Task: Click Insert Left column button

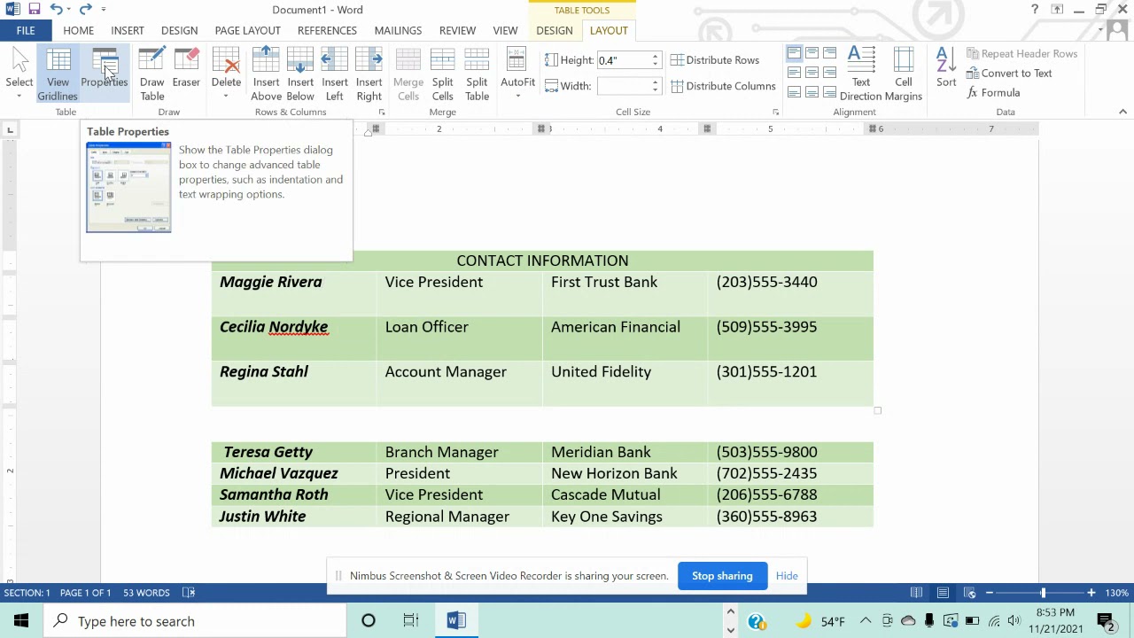Action: pos(334,74)
